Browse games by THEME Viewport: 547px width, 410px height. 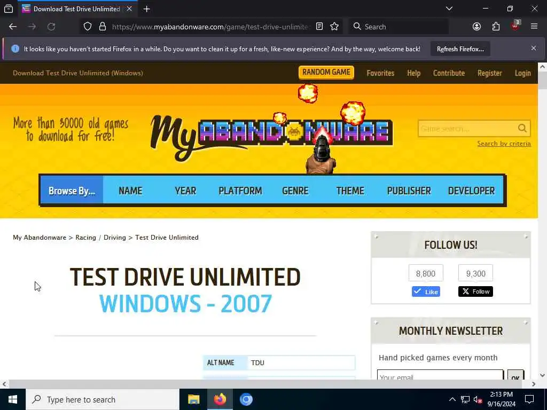tap(350, 191)
